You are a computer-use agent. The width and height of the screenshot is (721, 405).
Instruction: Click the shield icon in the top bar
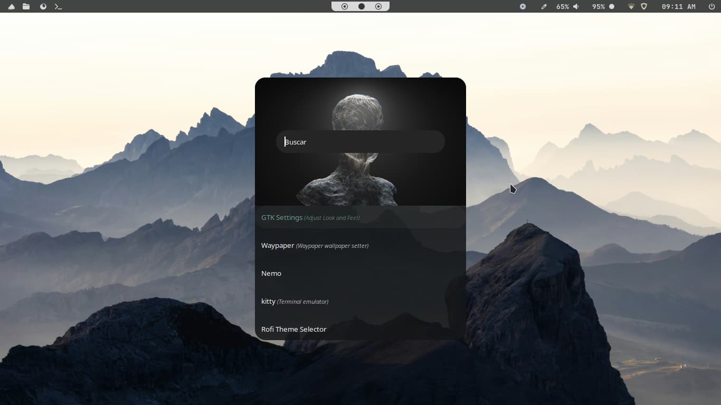644,6
